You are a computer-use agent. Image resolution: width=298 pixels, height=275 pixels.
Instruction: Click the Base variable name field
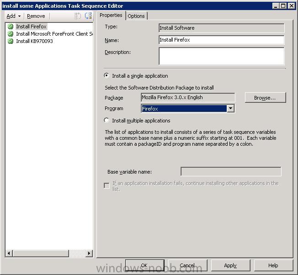point(231,172)
